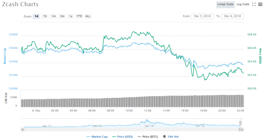Screen dimensions: 264x140
Task: Toggle Market Cap series in legend
Action: coord(98,136)
